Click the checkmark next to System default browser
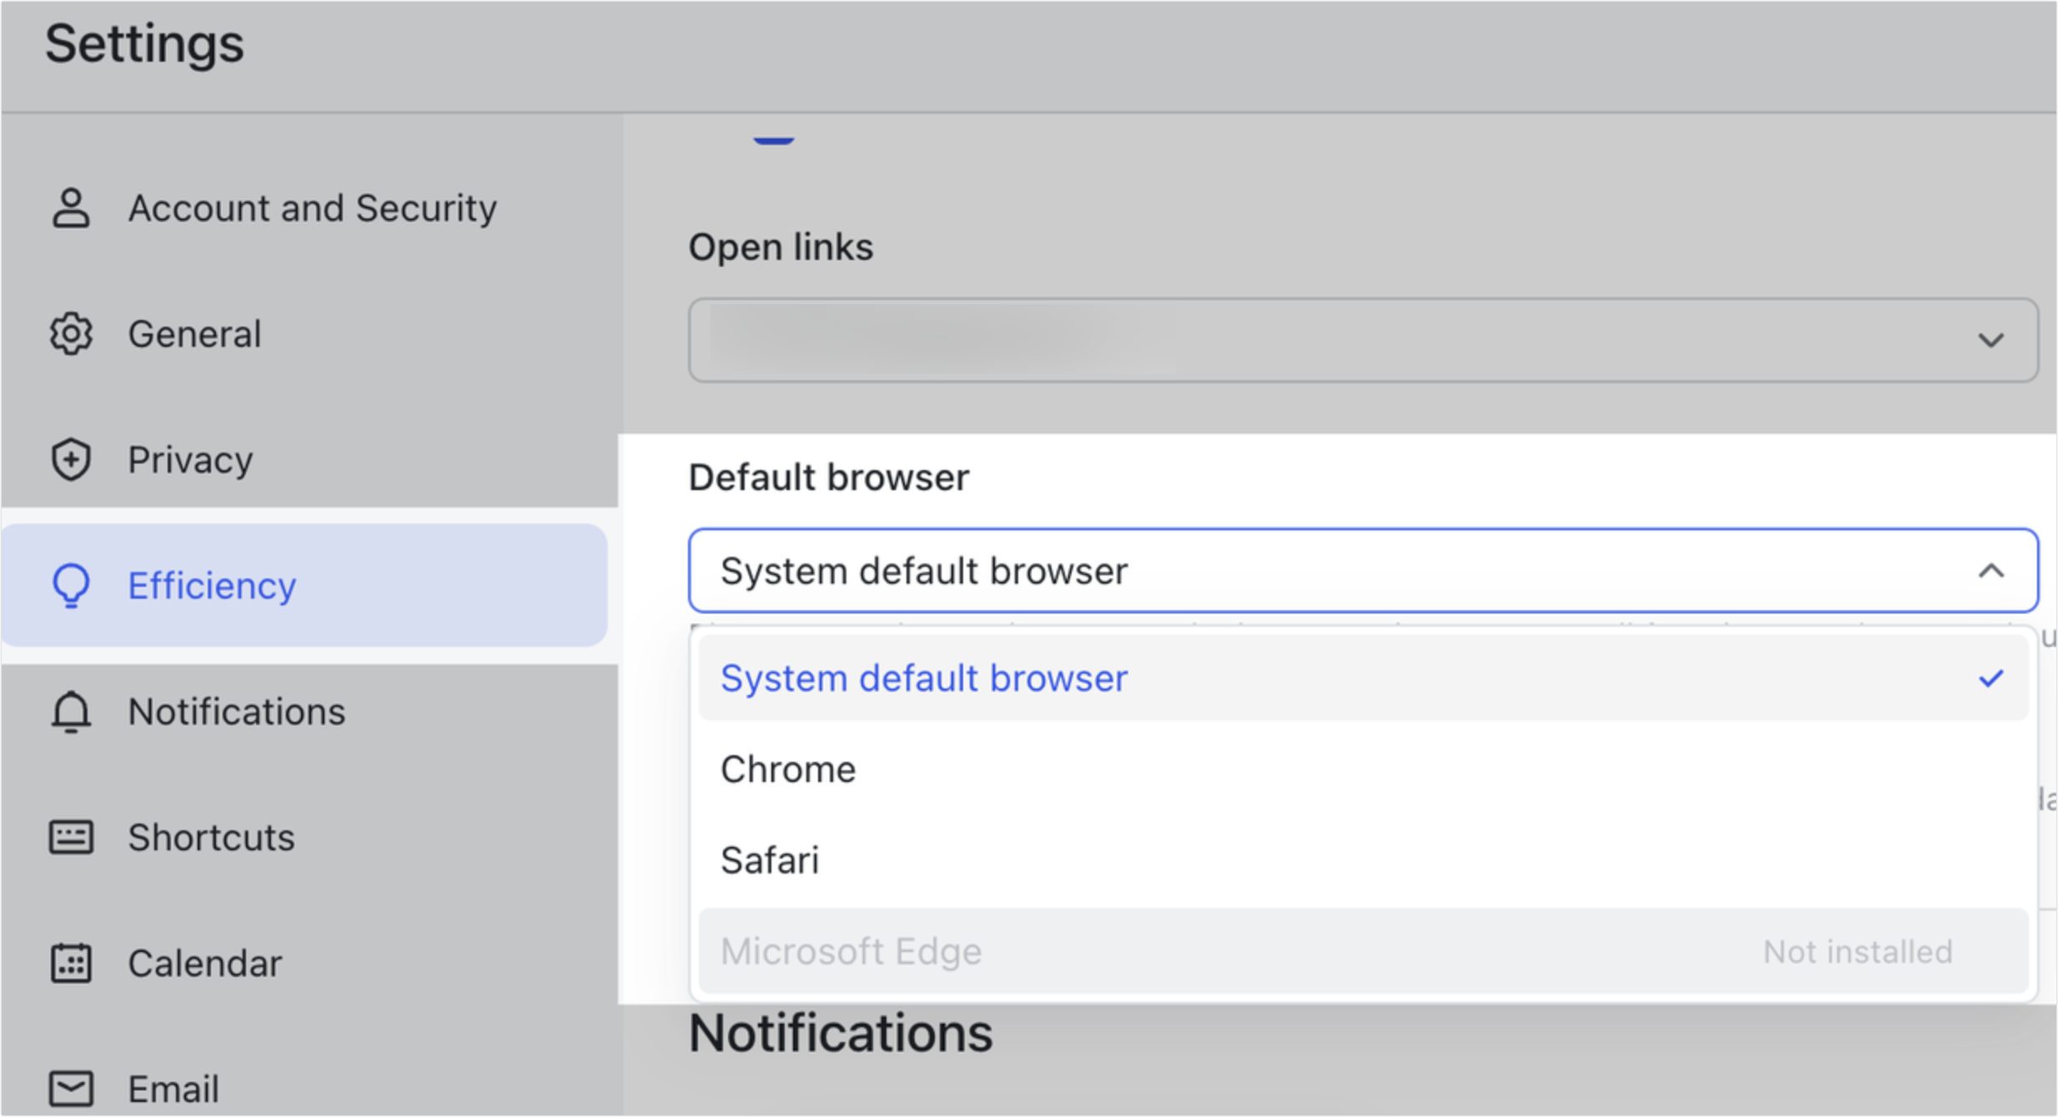Screen dimensions: 2058x1117 1993,678
